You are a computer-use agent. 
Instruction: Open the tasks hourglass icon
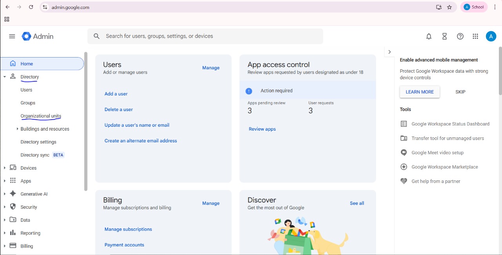click(444, 36)
